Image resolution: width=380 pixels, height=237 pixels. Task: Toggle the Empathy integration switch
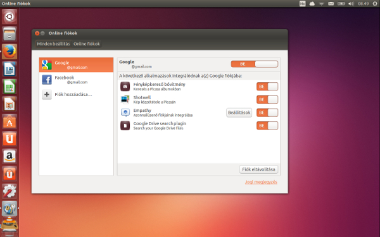(267, 112)
